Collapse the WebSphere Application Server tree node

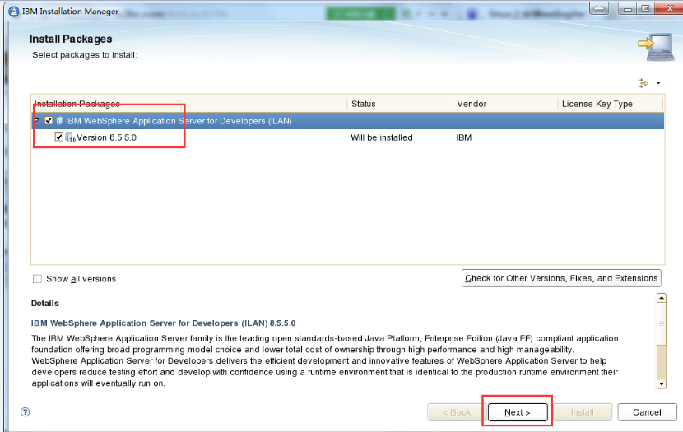tap(37, 121)
